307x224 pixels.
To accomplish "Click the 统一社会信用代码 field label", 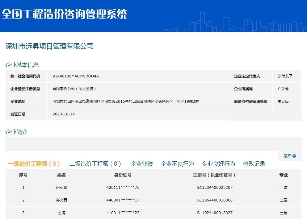I will coord(25,76).
